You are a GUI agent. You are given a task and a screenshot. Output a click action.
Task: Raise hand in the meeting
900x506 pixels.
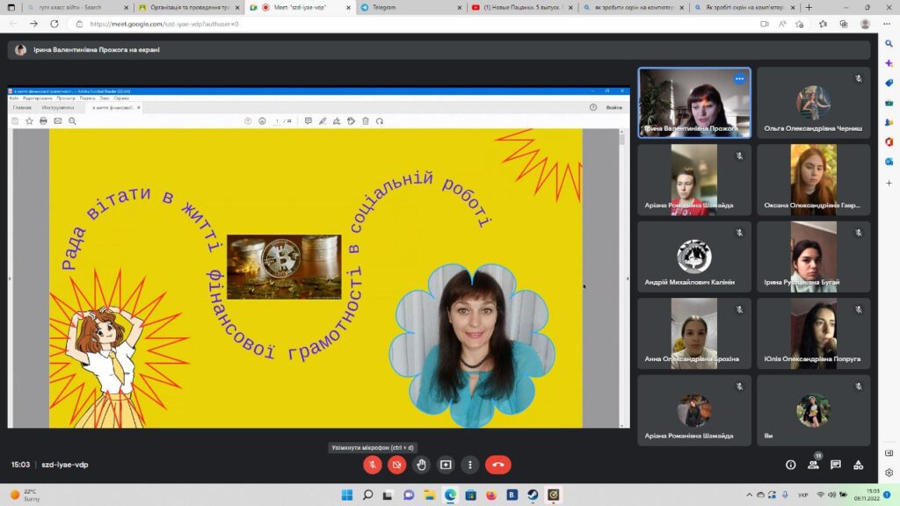click(421, 465)
